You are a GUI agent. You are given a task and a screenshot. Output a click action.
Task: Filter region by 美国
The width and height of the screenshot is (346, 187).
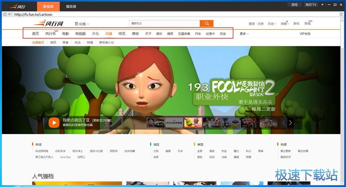[168, 151]
